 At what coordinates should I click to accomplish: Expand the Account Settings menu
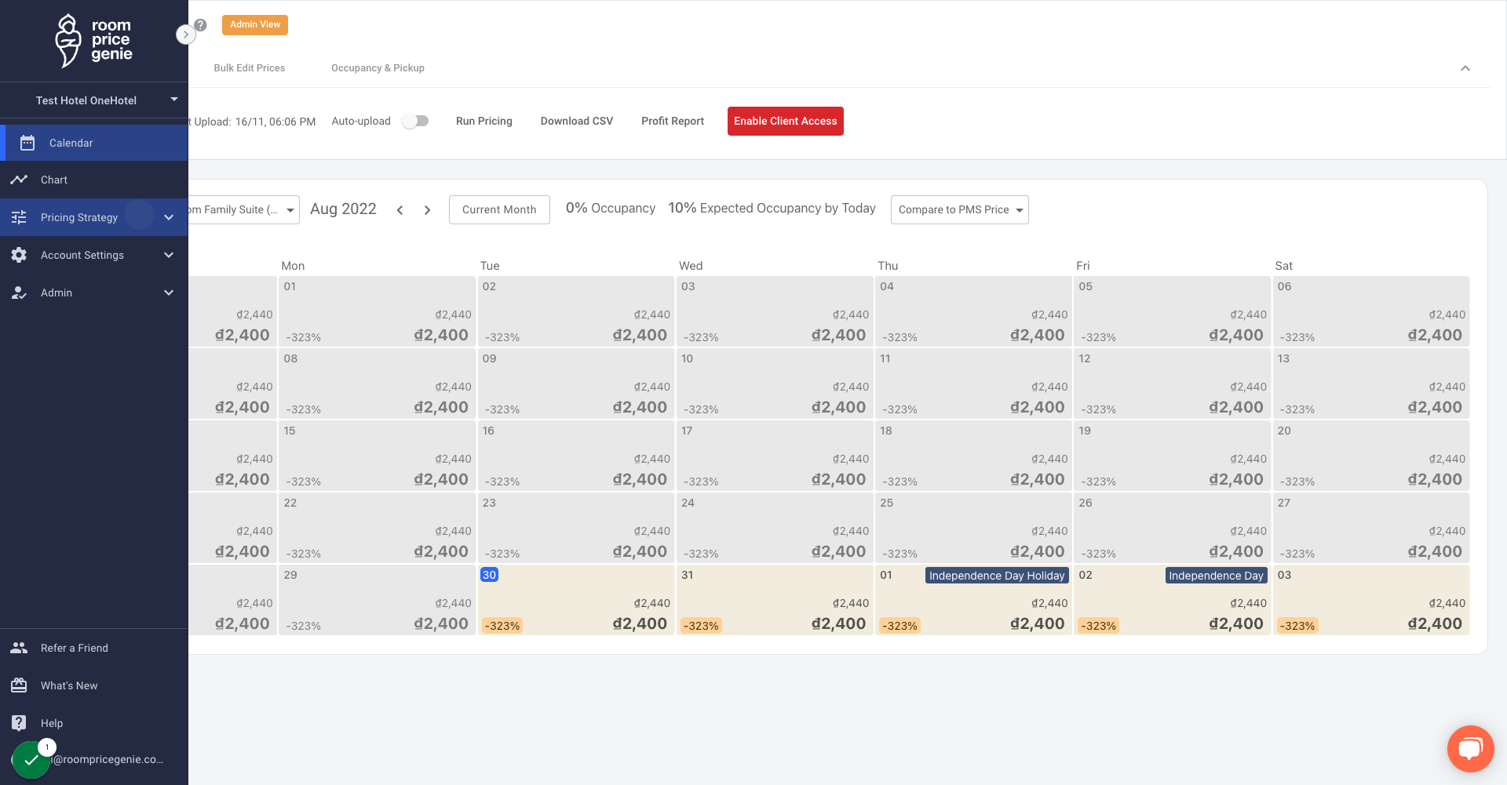(169, 255)
